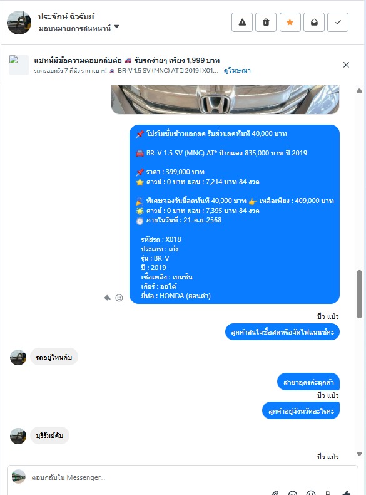This screenshot has height=495, width=366.
Task: Report conversation with the warning triangle icon
Action: pyautogui.click(x=241, y=23)
